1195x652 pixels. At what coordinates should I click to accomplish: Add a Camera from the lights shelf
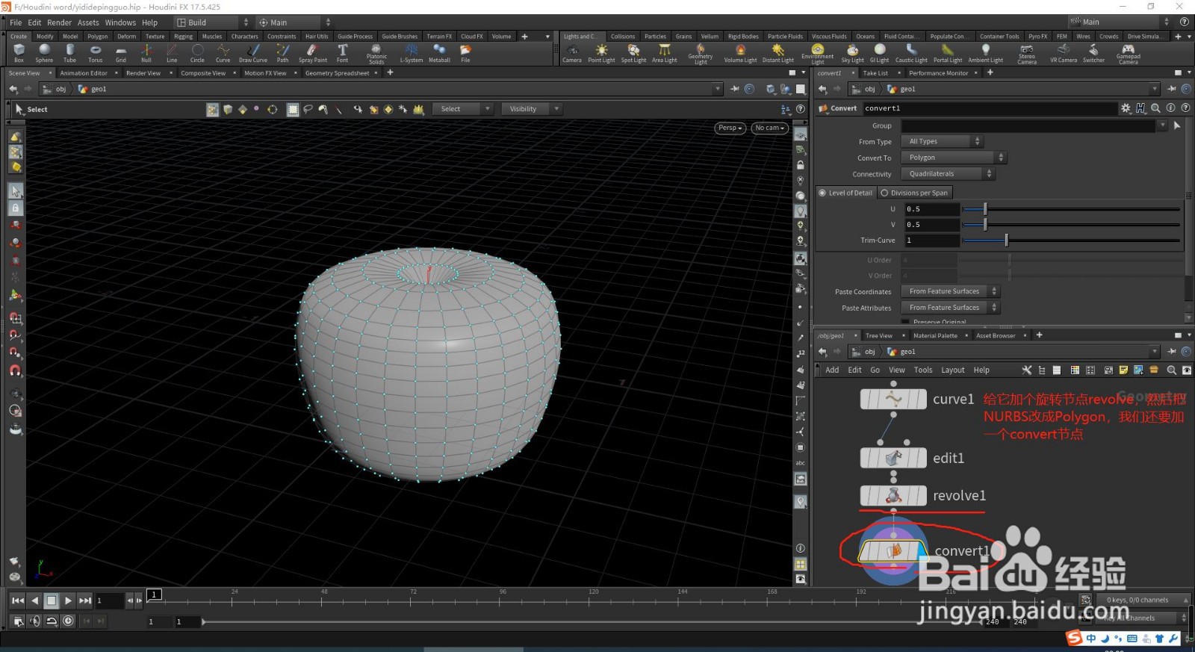[572, 53]
